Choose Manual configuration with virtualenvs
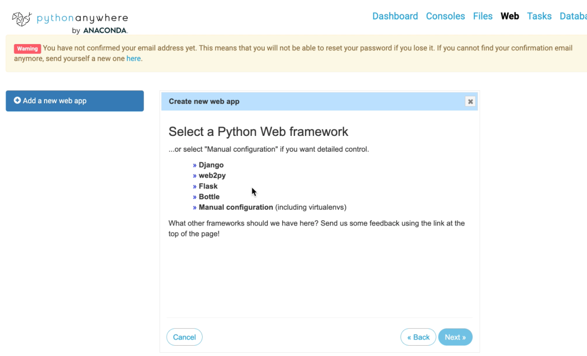Viewport: 587px width, 356px height. (x=235, y=207)
